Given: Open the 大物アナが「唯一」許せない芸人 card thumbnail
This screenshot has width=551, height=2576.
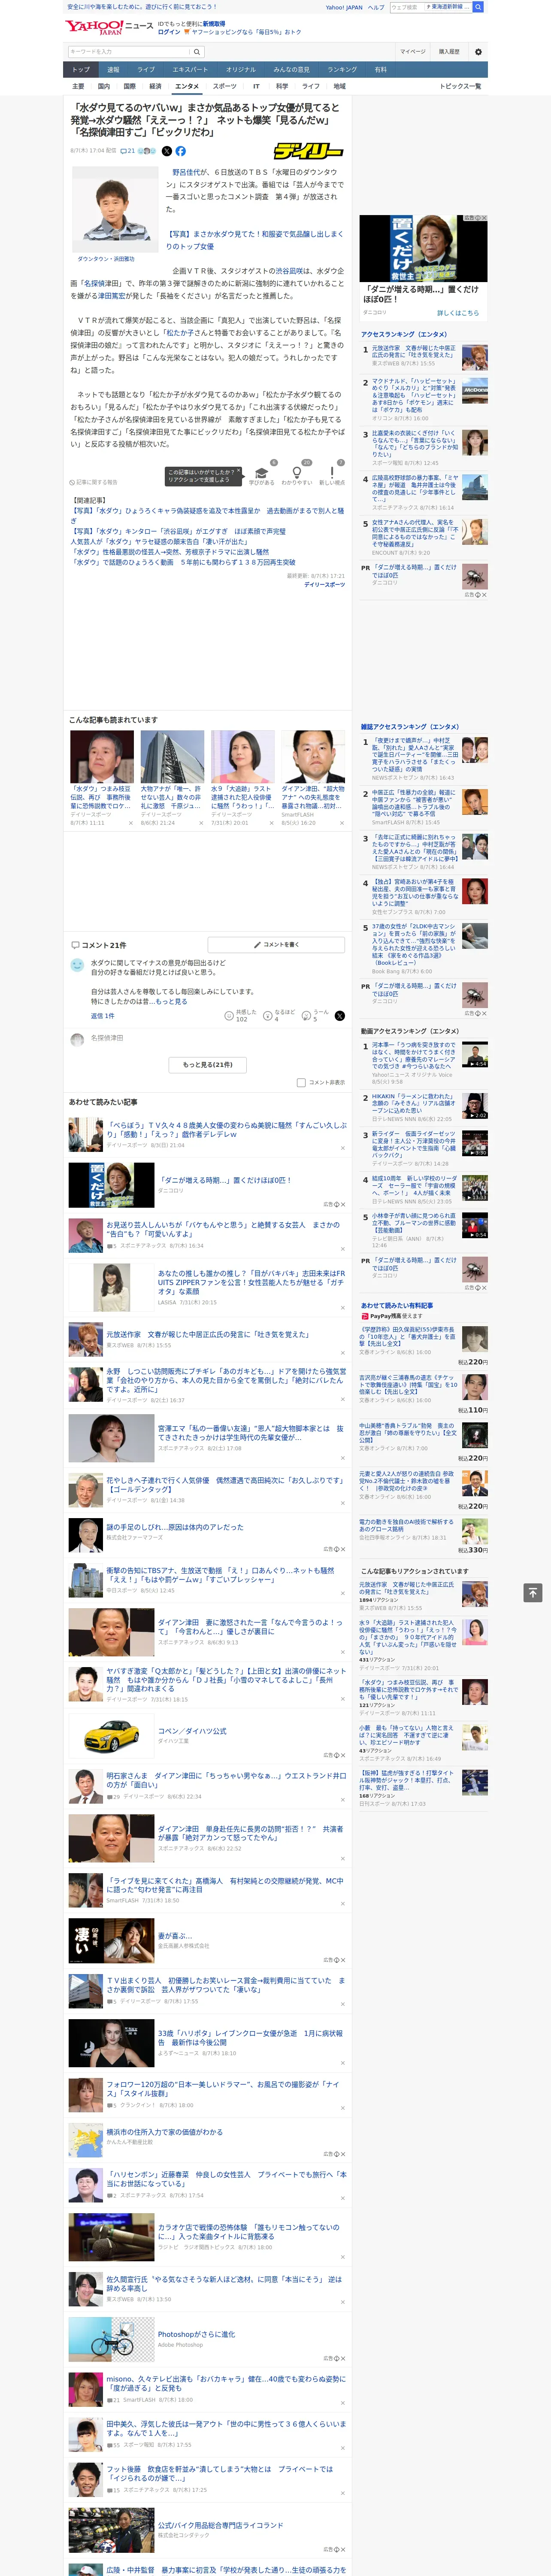Looking at the screenshot, I should coord(172,756).
